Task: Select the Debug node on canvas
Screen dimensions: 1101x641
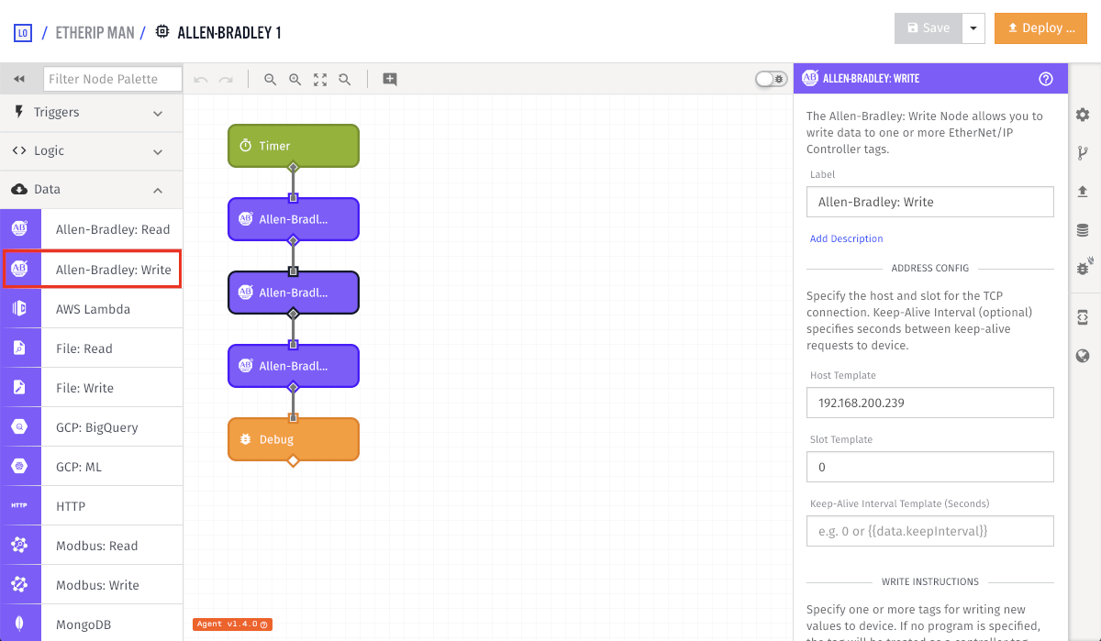Action: (294, 439)
